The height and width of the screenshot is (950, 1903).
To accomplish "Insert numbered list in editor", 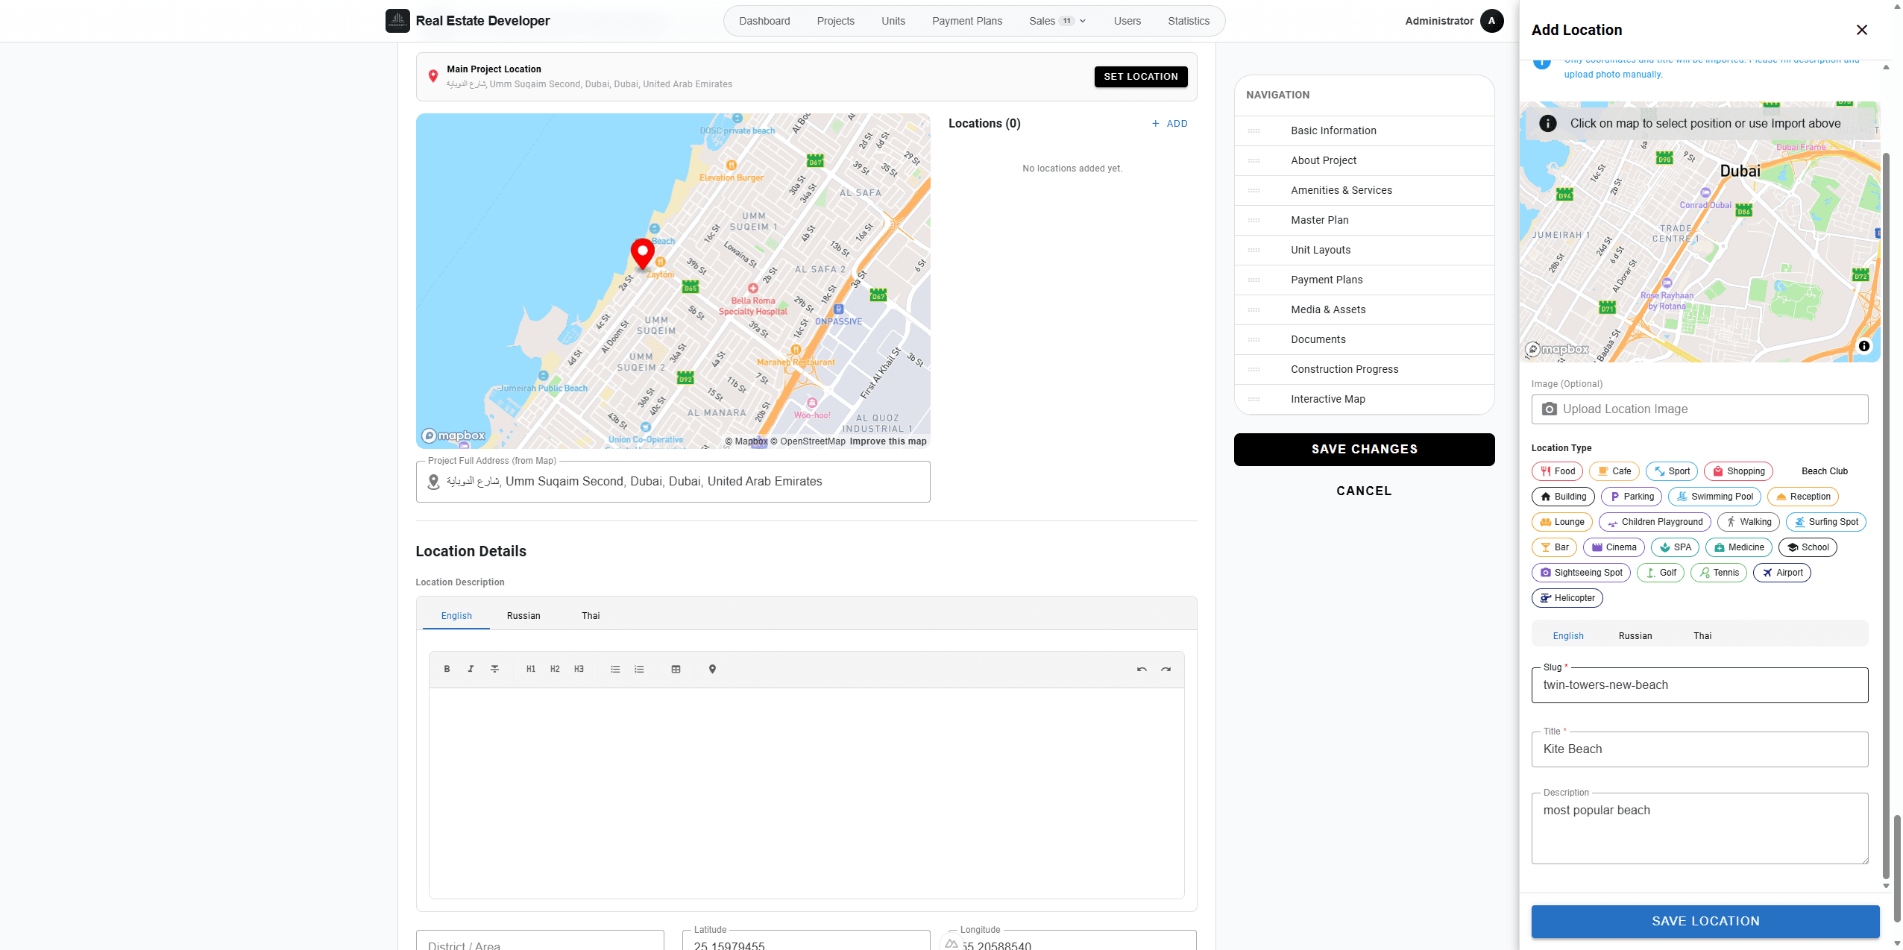I will point(639,669).
